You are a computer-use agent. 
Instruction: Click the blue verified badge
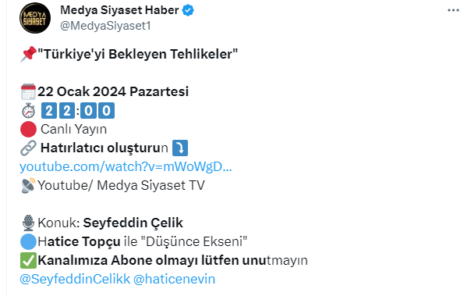pyautogui.click(x=188, y=10)
